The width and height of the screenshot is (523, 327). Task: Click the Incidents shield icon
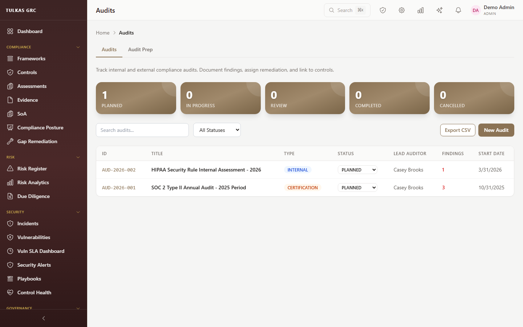point(10,223)
